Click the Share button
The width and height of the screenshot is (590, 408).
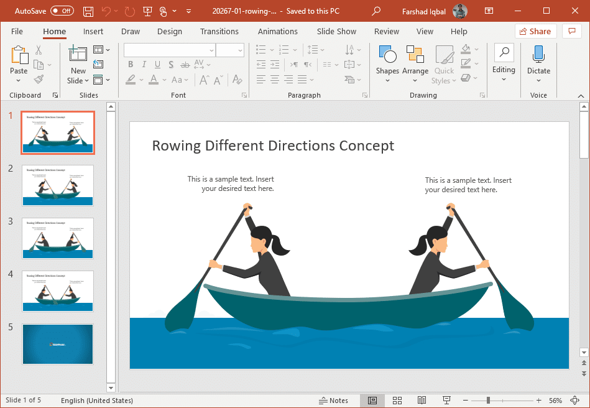(535, 31)
